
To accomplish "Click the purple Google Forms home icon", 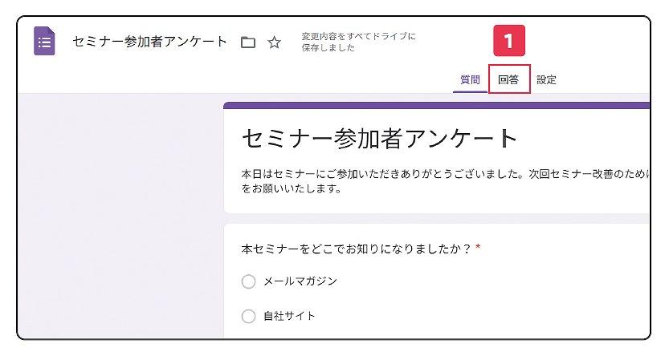I will (44, 42).
